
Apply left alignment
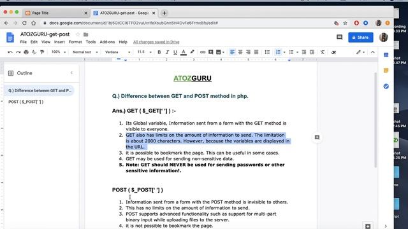(x=232, y=52)
